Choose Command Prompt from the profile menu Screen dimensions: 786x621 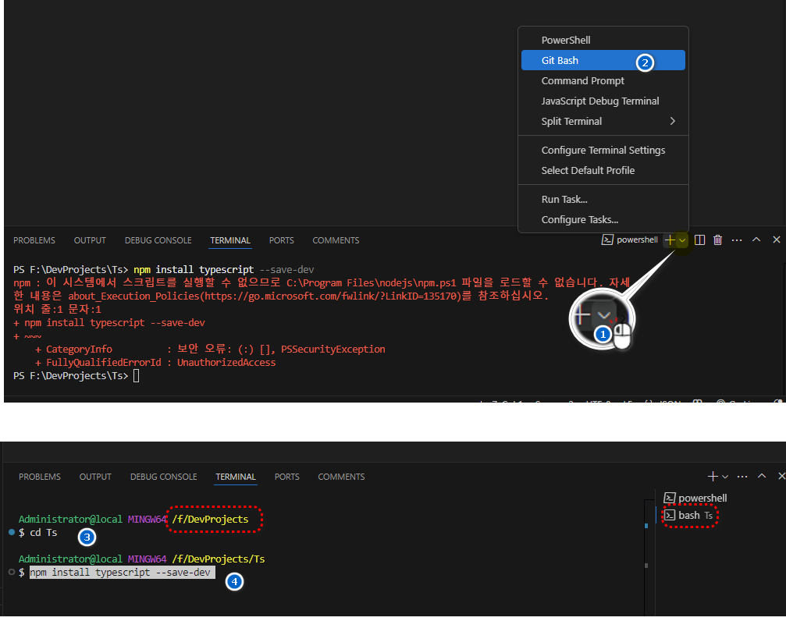pyautogui.click(x=582, y=80)
